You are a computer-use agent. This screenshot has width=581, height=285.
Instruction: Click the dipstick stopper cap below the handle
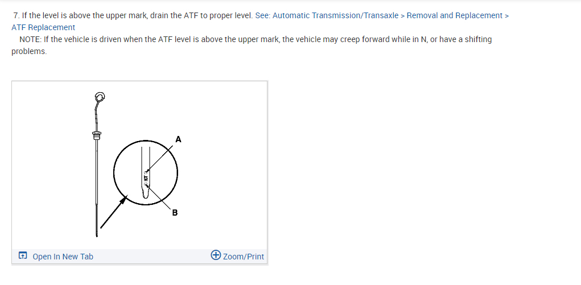[x=96, y=136]
